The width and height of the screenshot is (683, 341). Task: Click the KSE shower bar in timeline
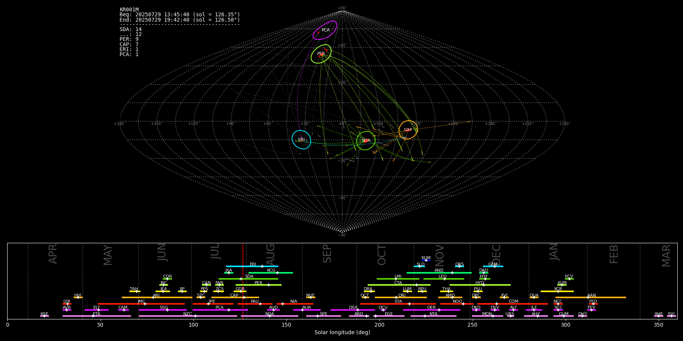[x=44, y=316]
